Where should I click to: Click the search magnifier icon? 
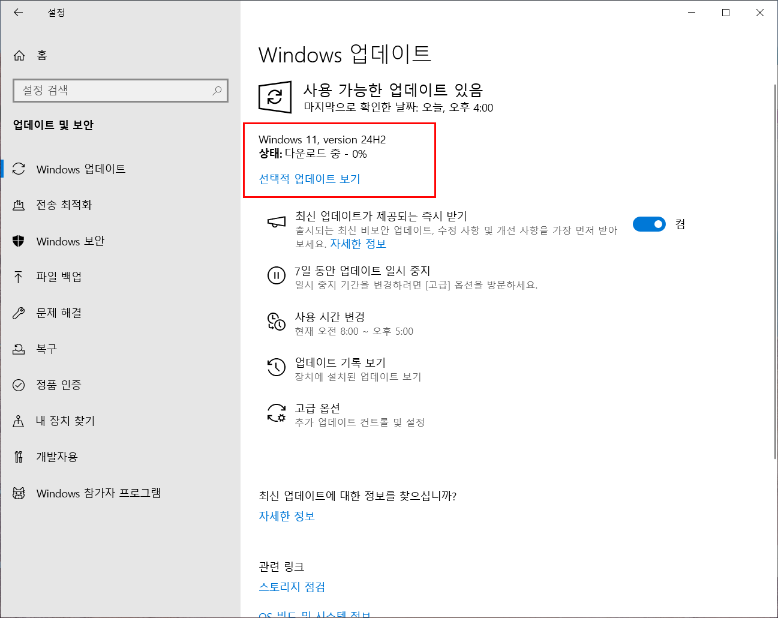point(217,90)
